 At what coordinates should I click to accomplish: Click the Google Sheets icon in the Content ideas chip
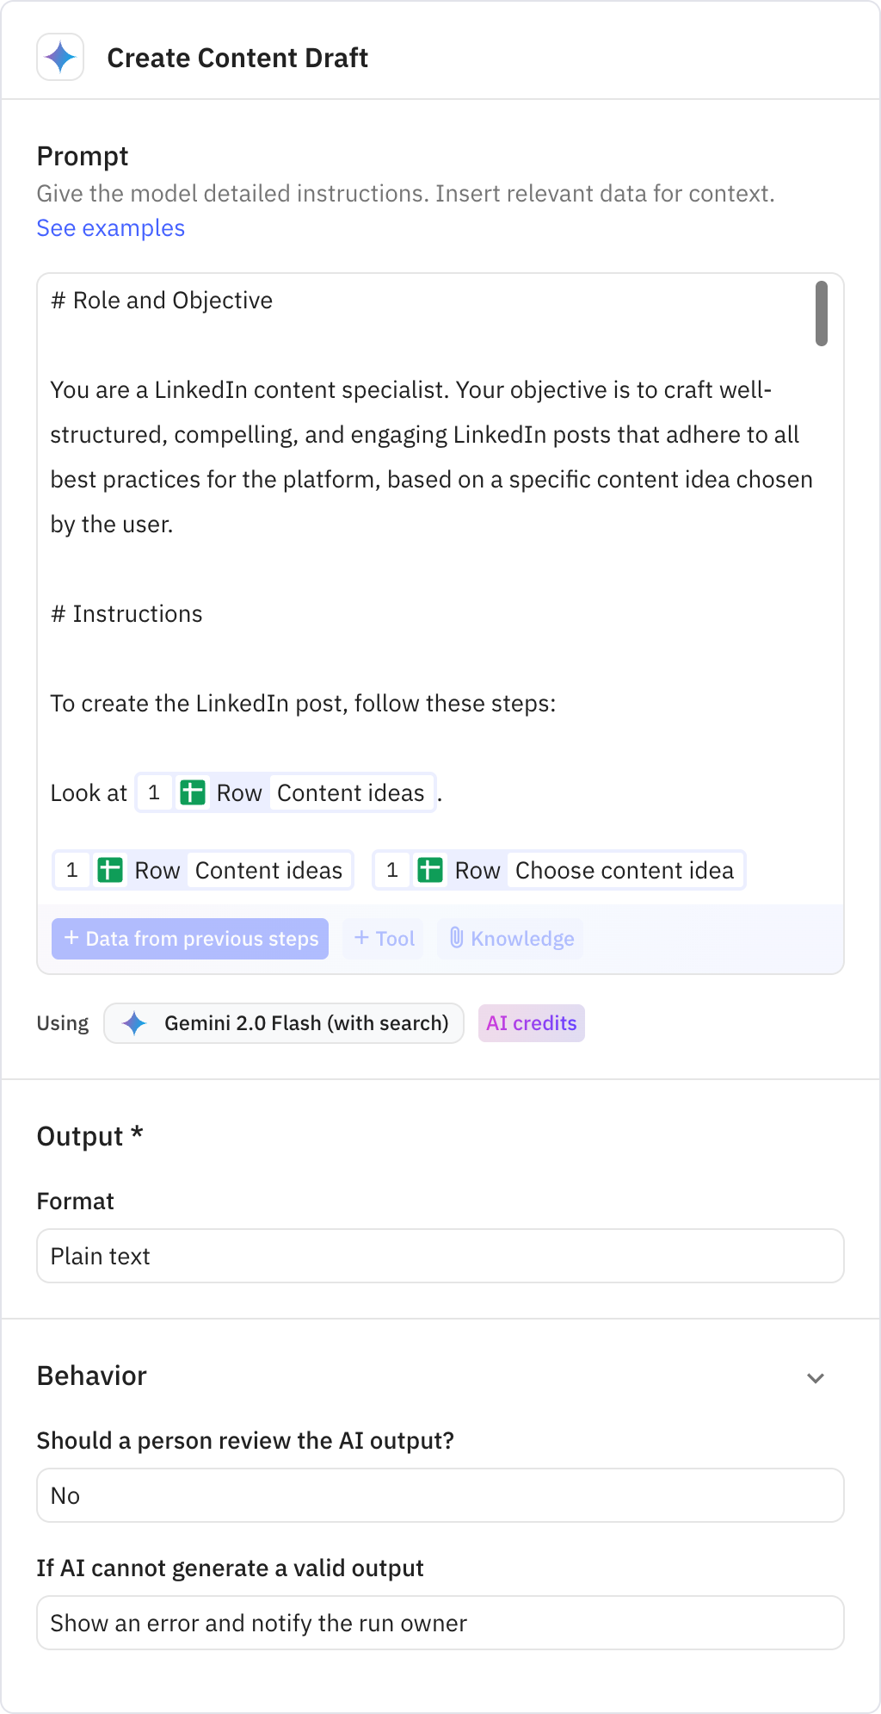[109, 870]
